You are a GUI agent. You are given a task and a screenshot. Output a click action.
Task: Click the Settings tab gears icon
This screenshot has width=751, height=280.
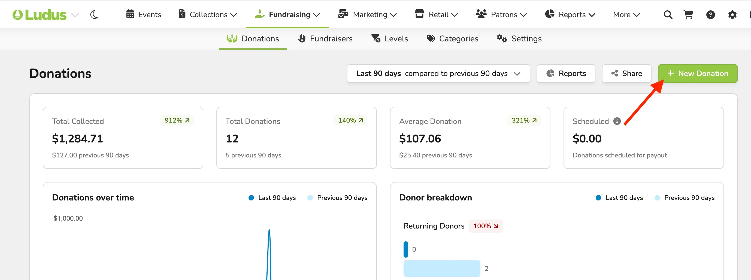pos(502,38)
